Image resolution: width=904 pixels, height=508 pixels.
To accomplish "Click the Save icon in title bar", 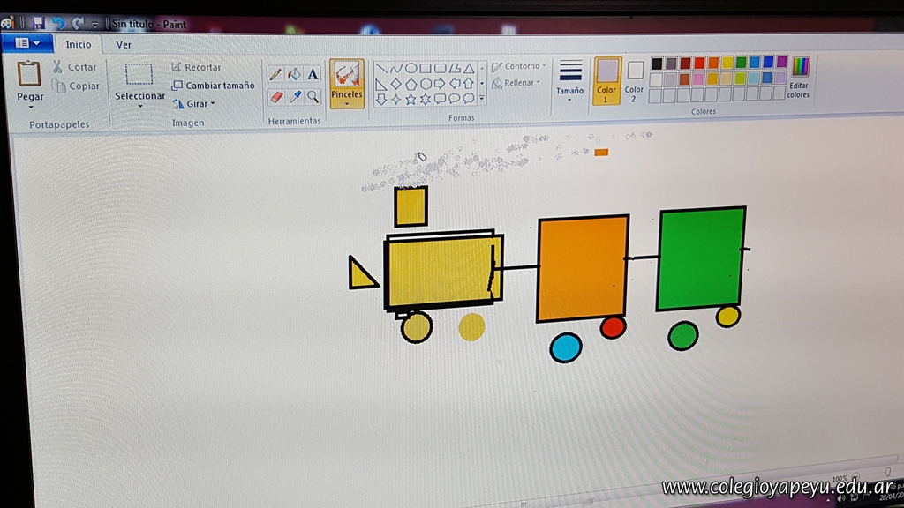I will pos(38,23).
